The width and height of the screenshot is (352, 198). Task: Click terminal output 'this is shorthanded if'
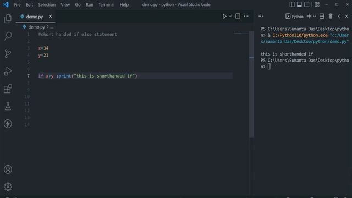(287, 54)
